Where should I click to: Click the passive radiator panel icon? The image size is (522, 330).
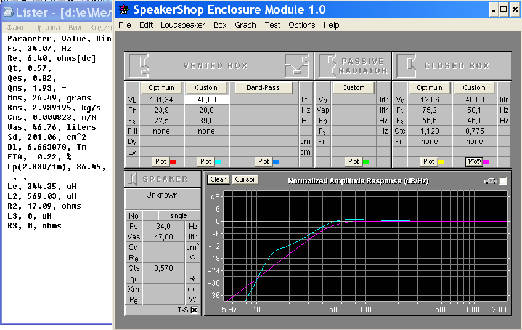[x=328, y=65]
